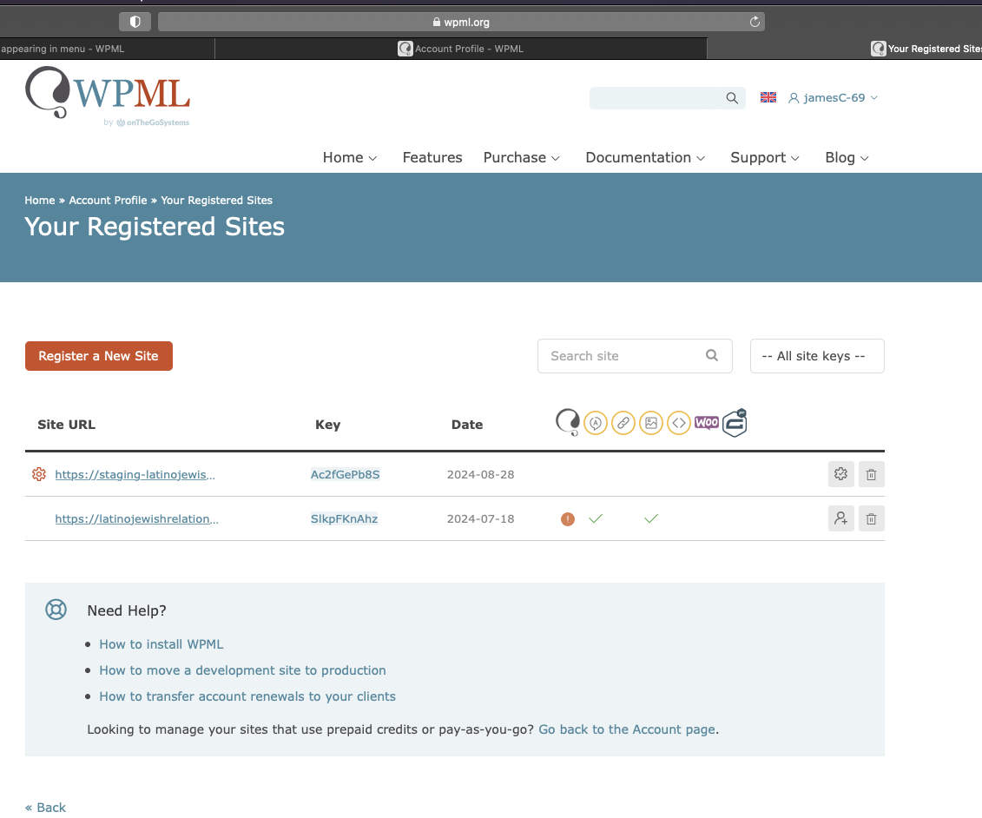This screenshot has height=818, width=982.
Task: Click the Account Profile breadcrumb link
Action: coord(108,201)
